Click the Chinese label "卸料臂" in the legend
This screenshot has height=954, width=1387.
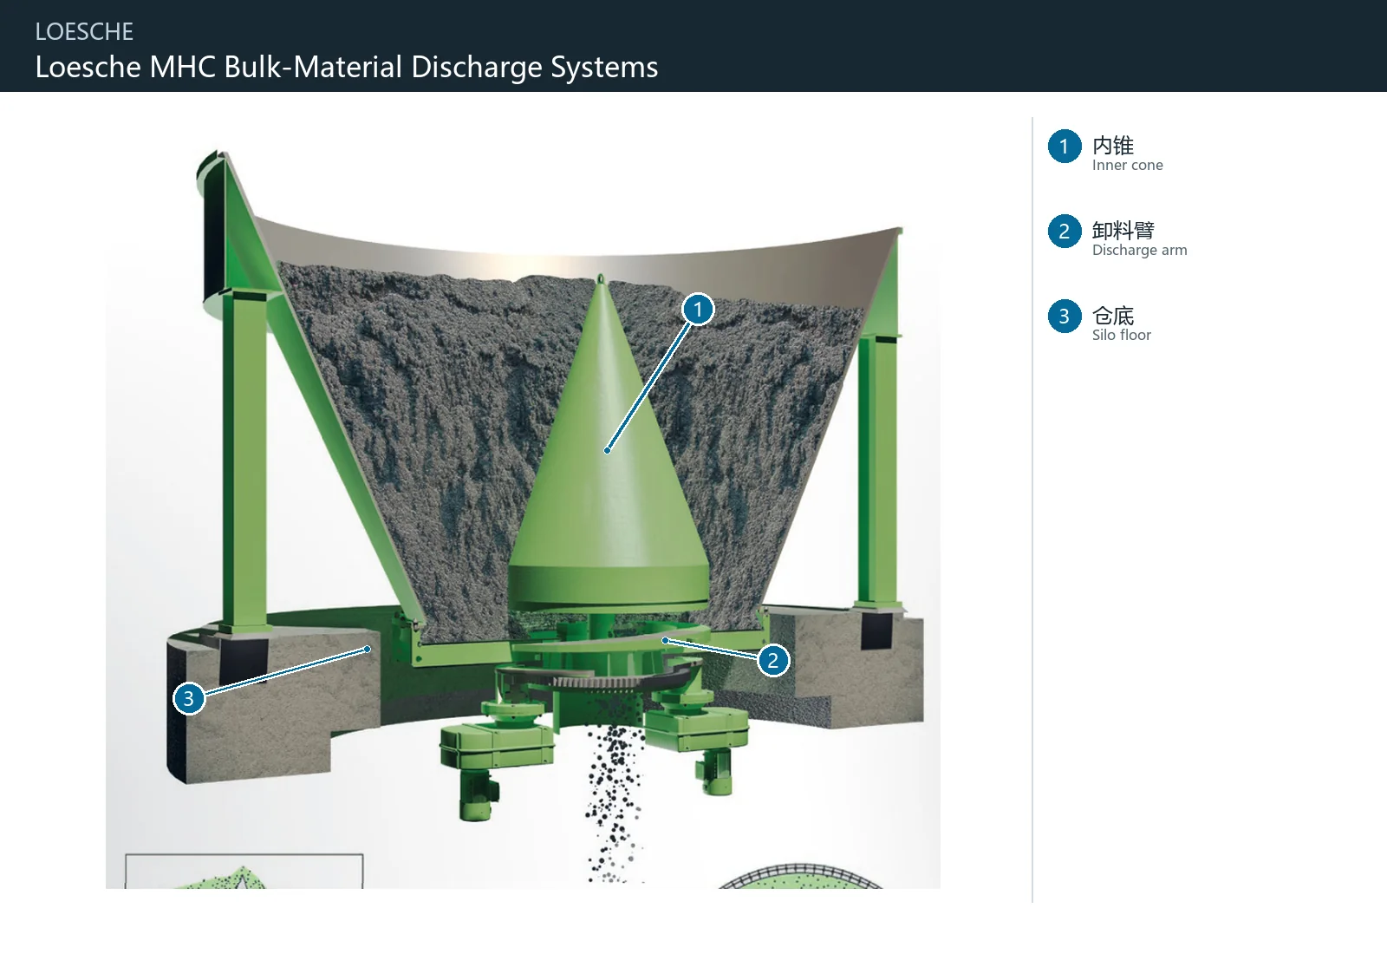1123,230
